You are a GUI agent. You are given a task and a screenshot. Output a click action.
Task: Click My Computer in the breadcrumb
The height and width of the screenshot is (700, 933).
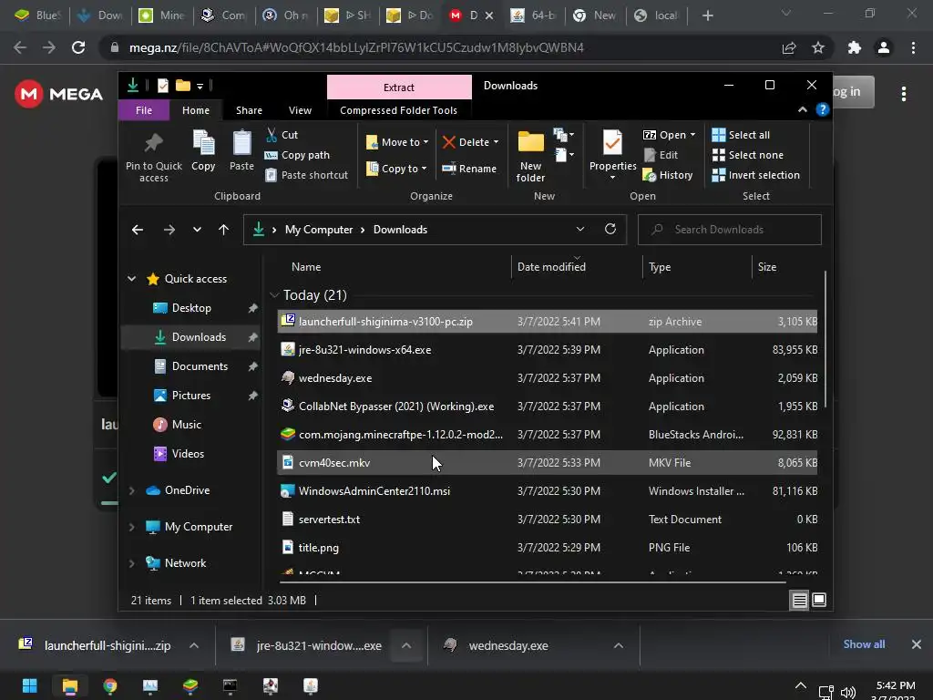[x=318, y=230]
